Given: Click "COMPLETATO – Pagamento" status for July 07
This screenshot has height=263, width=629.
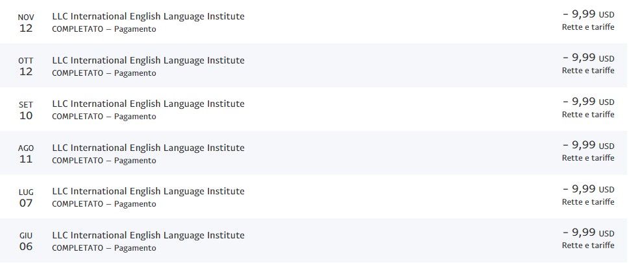Looking at the screenshot, I should [104, 204].
